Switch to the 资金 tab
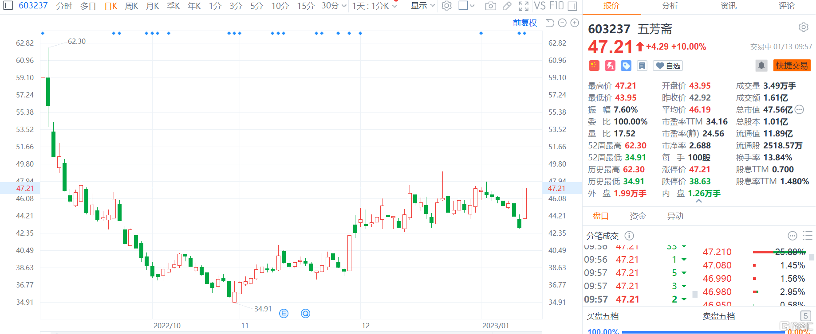 coord(638,216)
